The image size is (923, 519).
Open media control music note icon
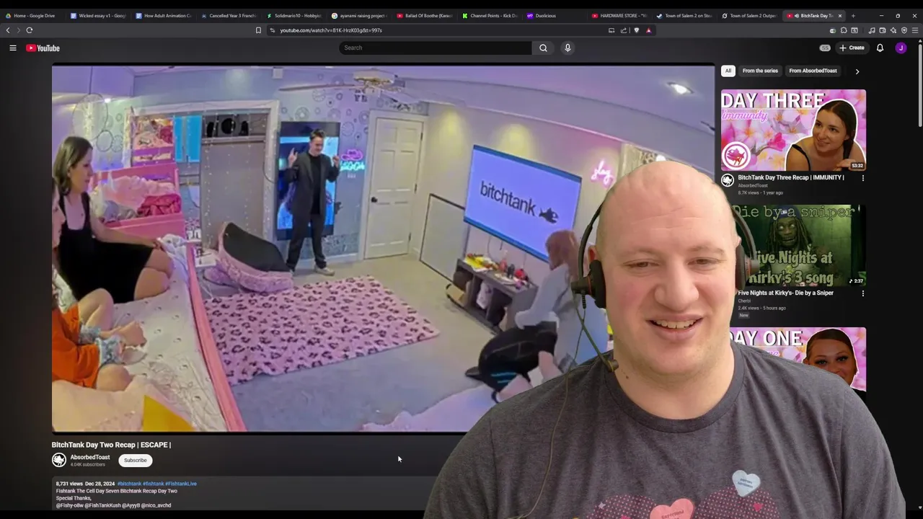tap(872, 30)
